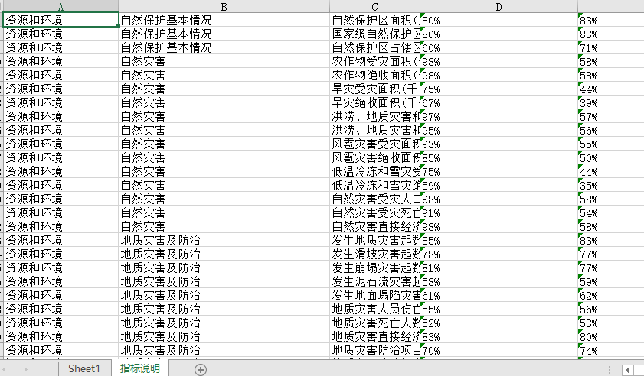
Task: Click 58% in the 发生泥石流灾害起 row
Action: tap(499, 281)
